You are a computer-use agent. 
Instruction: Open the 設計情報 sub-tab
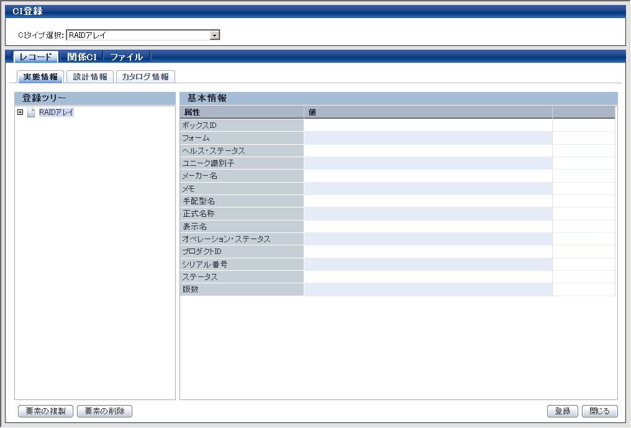tap(89, 77)
